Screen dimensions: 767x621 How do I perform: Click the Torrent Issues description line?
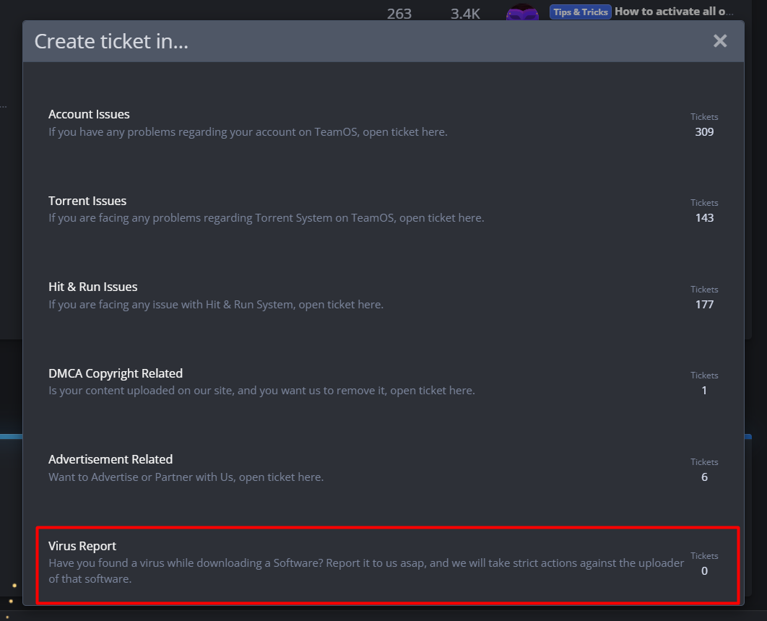(x=266, y=218)
